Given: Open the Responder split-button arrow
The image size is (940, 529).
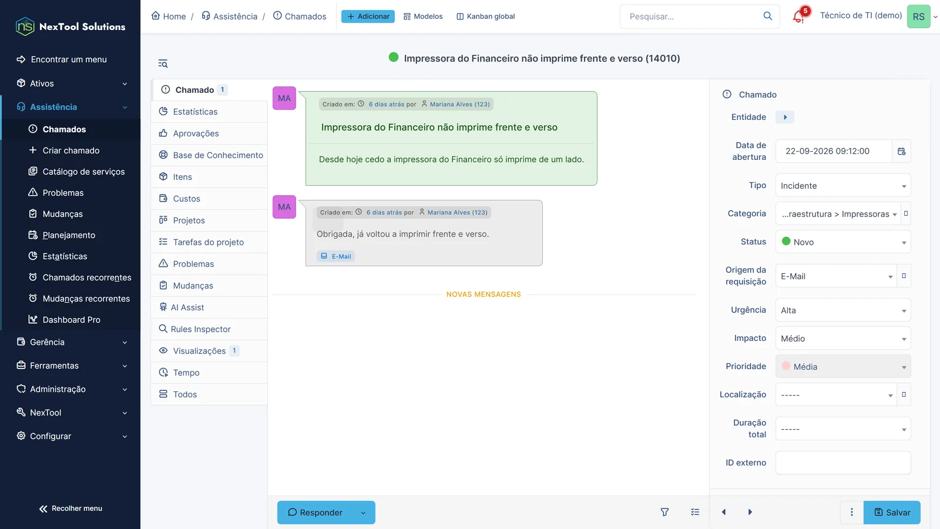Looking at the screenshot, I should pyautogui.click(x=363, y=513).
